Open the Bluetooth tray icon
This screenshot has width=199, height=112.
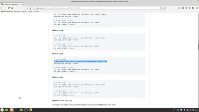point(178,110)
